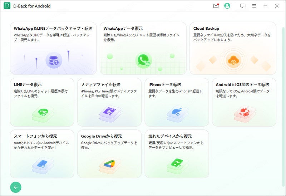Select AndroidとiOS間のデータ転送 title
Image resolution: width=286 pixels, height=196 pixels.
[242, 84]
